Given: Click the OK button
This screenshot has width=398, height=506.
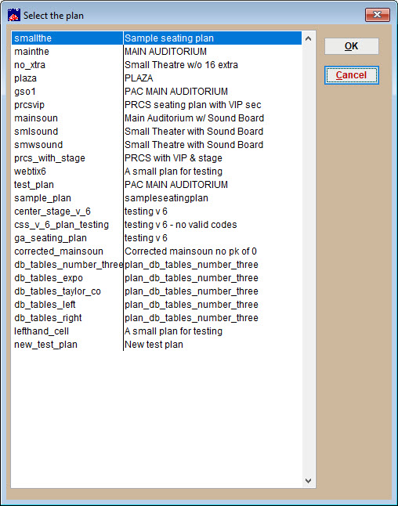Looking at the screenshot, I should tap(351, 46).
